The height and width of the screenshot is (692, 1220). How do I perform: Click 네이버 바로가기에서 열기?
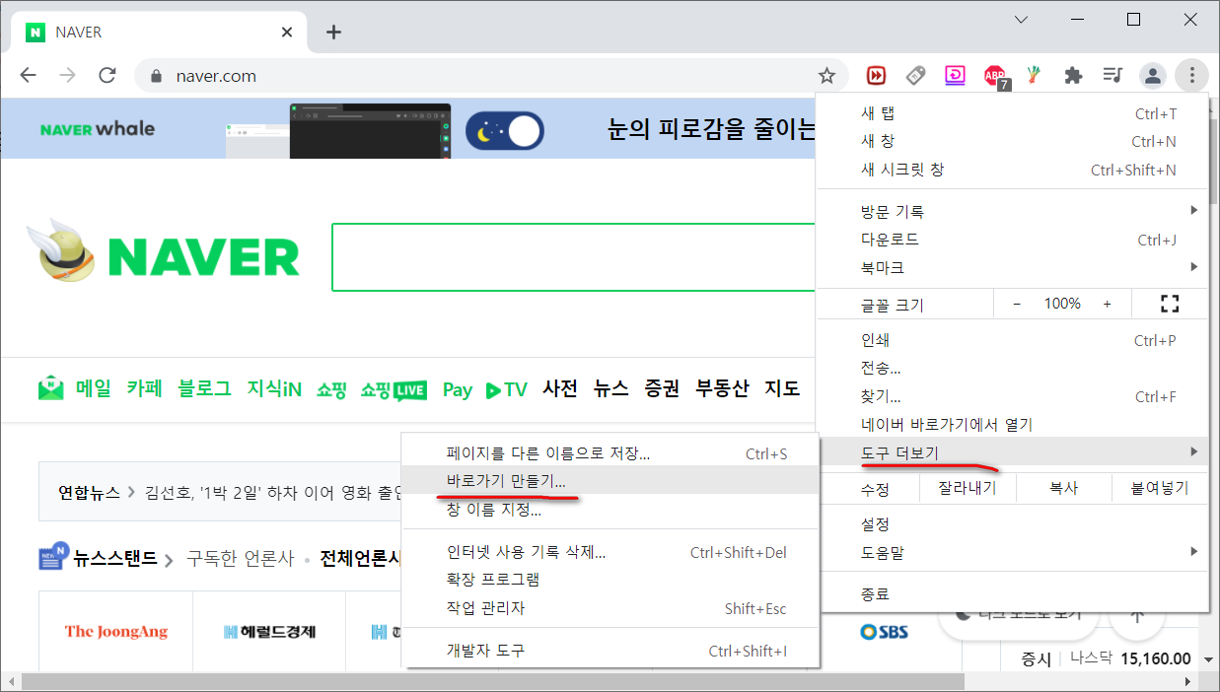1012,424
